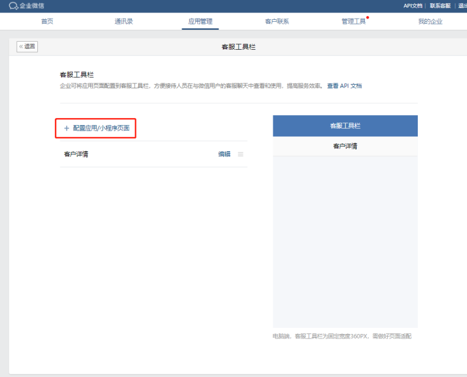The height and width of the screenshot is (377, 467).
Task: Open API文档 in the top bar
Action: [x=412, y=6]
